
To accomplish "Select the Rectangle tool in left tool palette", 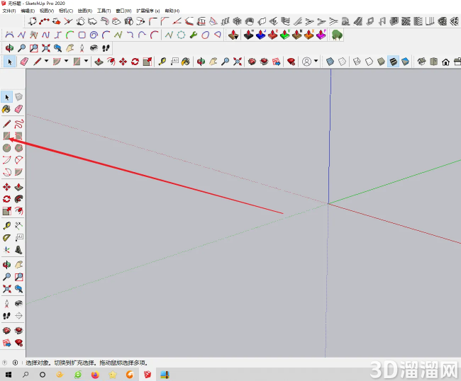I will pyautogui.click(x=7, y=136).
